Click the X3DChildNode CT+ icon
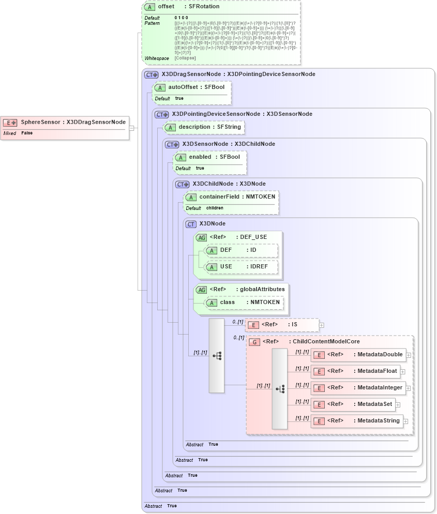Image resolution: width=437 pixels, height=514 pixels. click(x=183, y=184)
